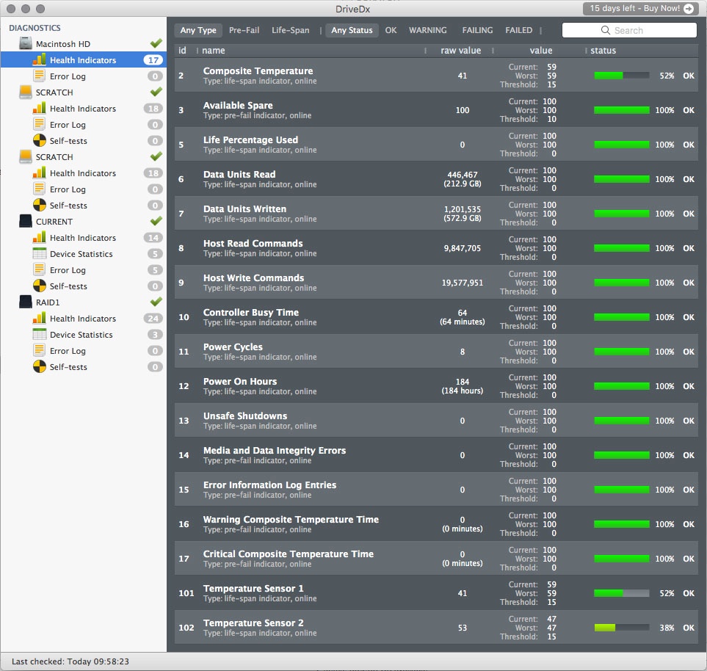Select Host Write Commands row
The height and width of the screenshot is (671, 707).
point(437,283)
